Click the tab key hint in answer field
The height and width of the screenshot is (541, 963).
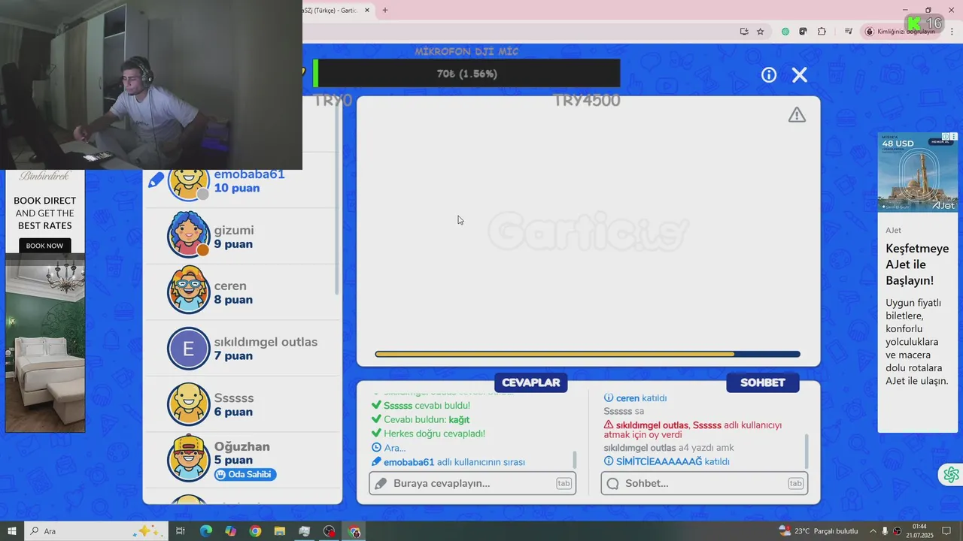tap(564, 483)
